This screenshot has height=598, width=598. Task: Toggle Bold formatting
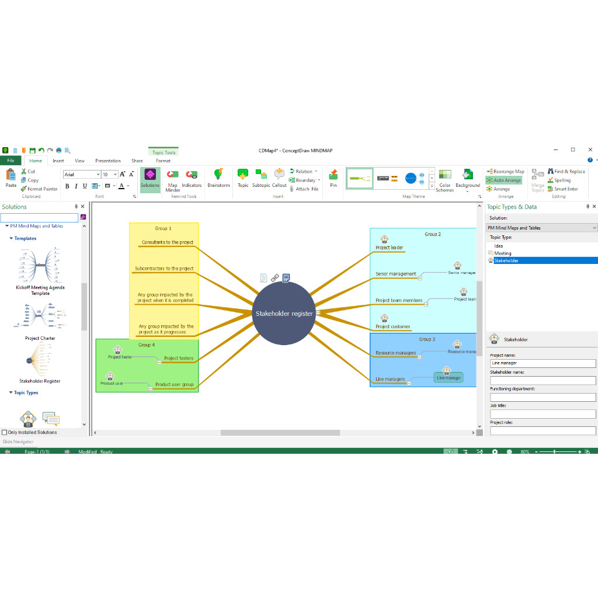pyautogui.click(x=67, y=186)
